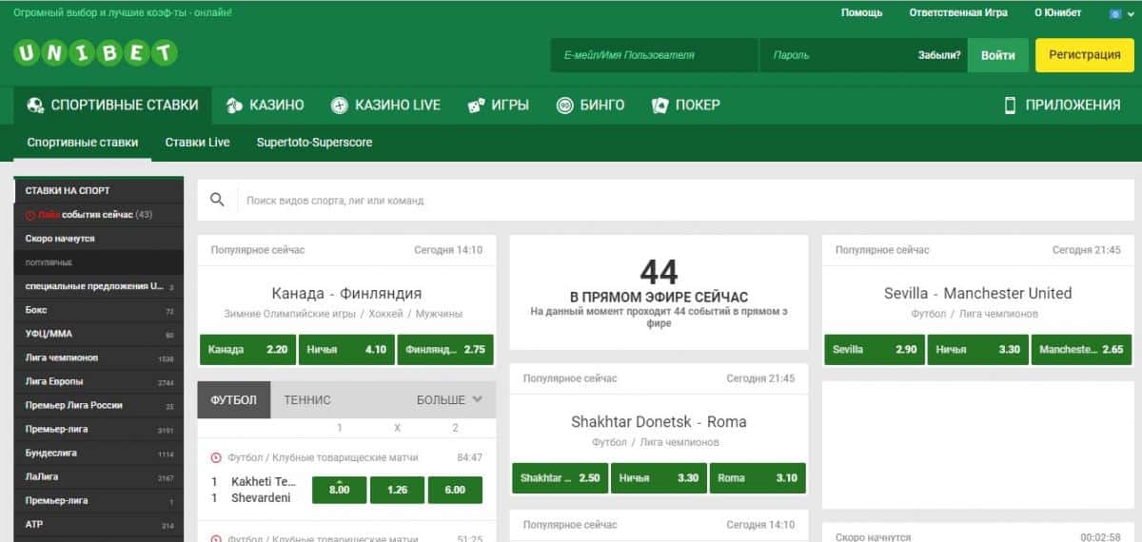Click the Casino Live roulette icon
Image resolution: width=1142 pixels, height=542 pixels.
click(x=339, y=106)
